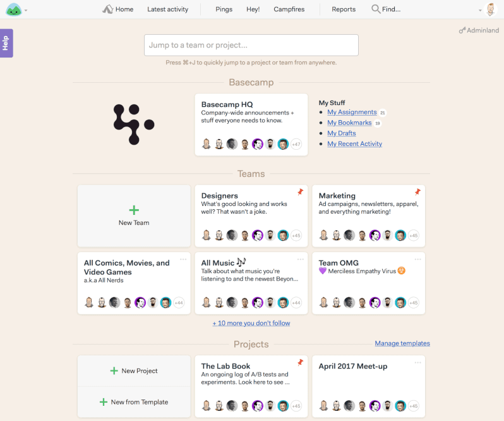Viewport: 504px width, 421px height.
Task: Open options dots on April 2017 Meet-up card
Action: point(418,362)
